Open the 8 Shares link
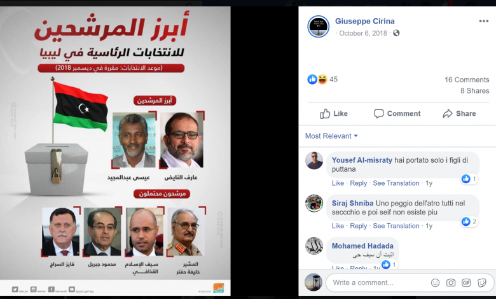The image size is (496, 299). coord(474,91)
